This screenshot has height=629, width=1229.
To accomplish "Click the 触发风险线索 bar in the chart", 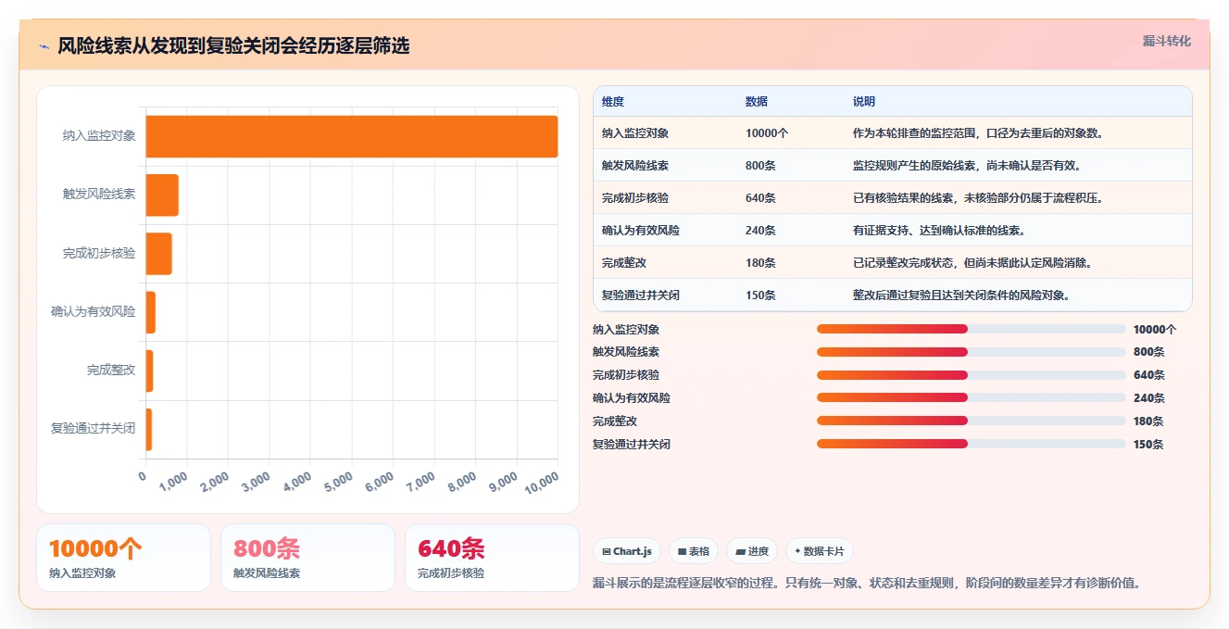I will (x=162, y=195).
